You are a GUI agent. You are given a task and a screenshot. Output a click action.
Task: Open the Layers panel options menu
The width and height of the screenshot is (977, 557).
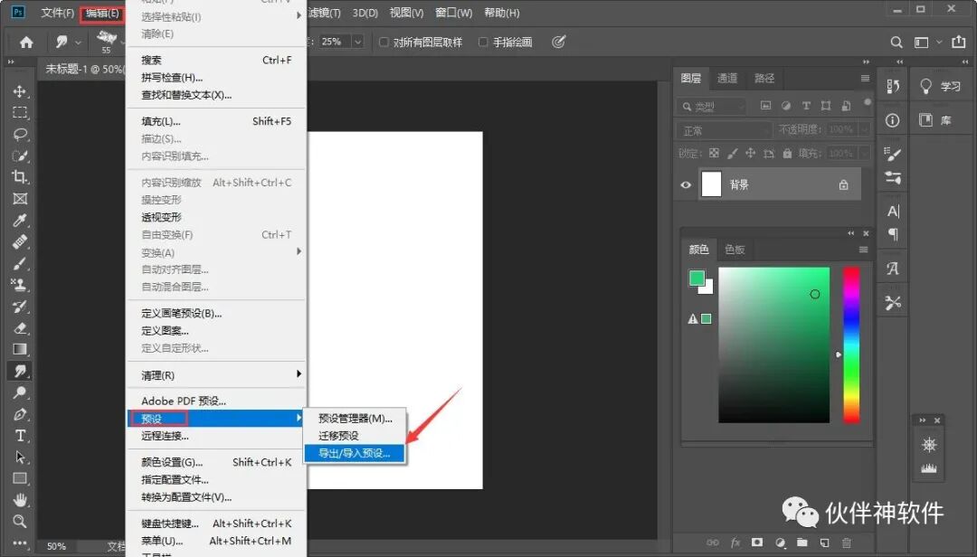click(865, 79)
